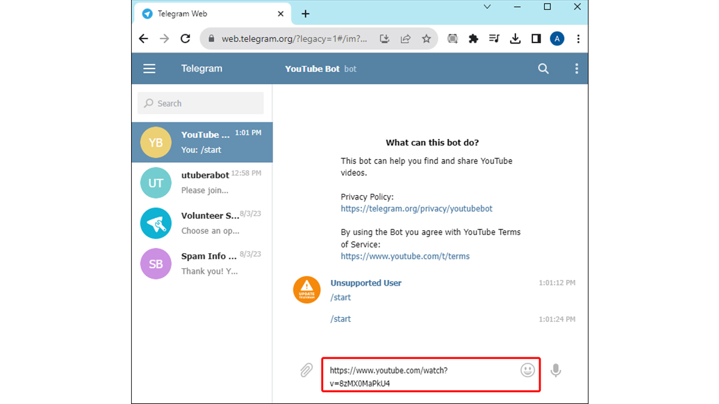This screenshot has height=404, width=719.
Task: Open the media controls icon
Action: pyautogui.click(x=494, y=39)
